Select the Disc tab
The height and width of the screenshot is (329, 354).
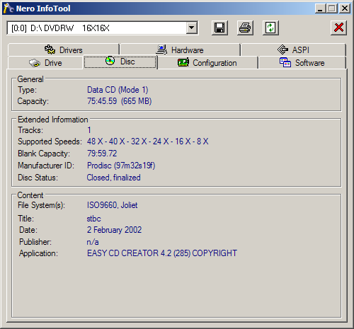tap(120, 62)
